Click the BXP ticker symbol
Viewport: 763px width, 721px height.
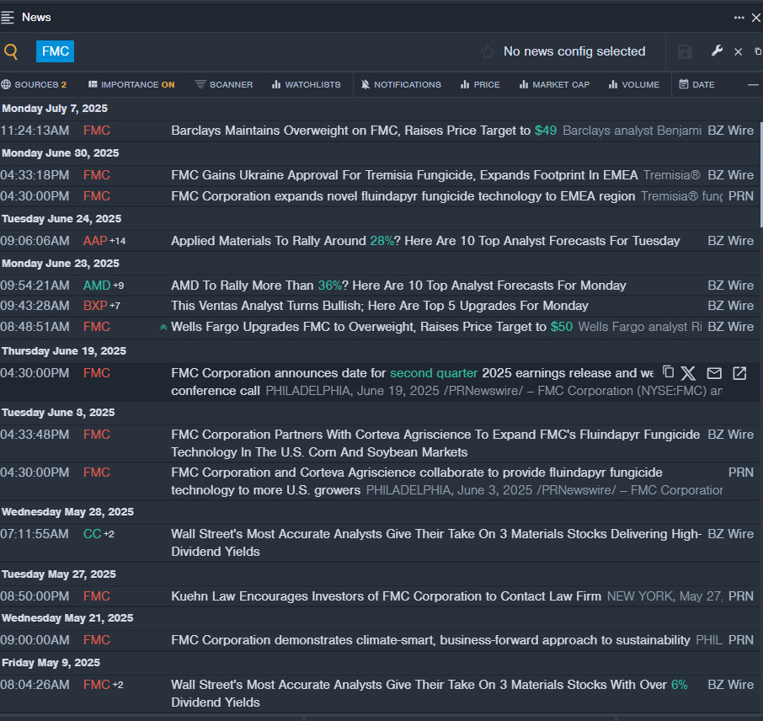click(95, 306)
